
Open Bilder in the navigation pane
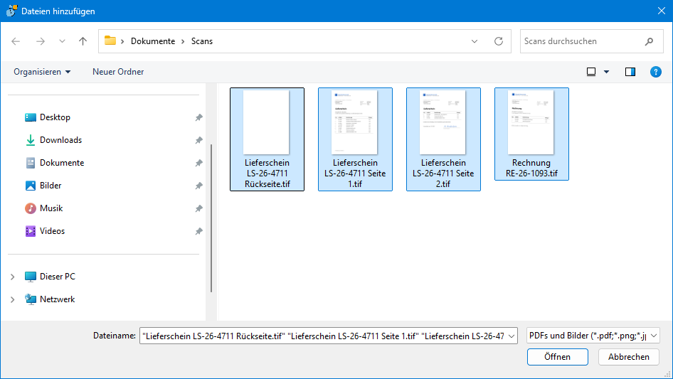click(x=51, y=186)
